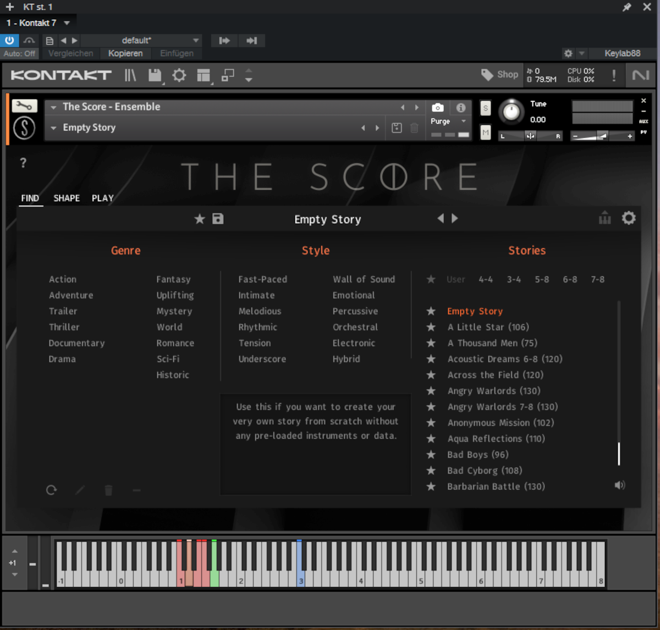This screenshot has height=630, width=660.
Task: Go to the next story arrow beside Empty Story title
Action: point(455,218)
